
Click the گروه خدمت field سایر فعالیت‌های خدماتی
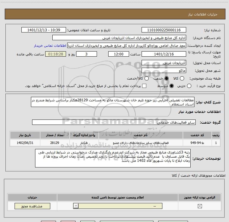(114, 122)
